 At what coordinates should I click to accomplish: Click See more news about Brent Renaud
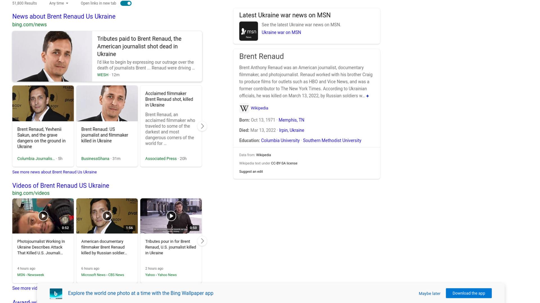pyautogui.click(x=55, y=172)
